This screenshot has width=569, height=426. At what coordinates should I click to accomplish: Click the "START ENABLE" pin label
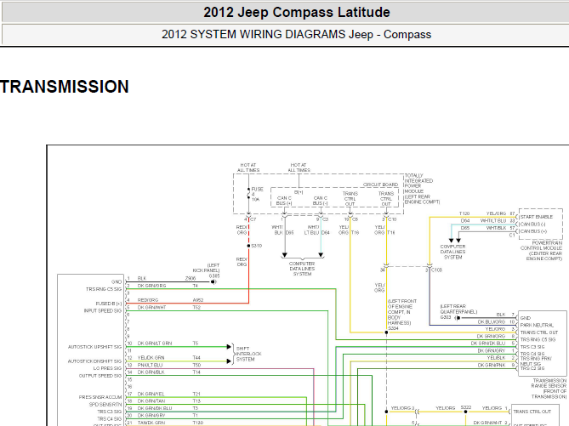click(537, 217)
